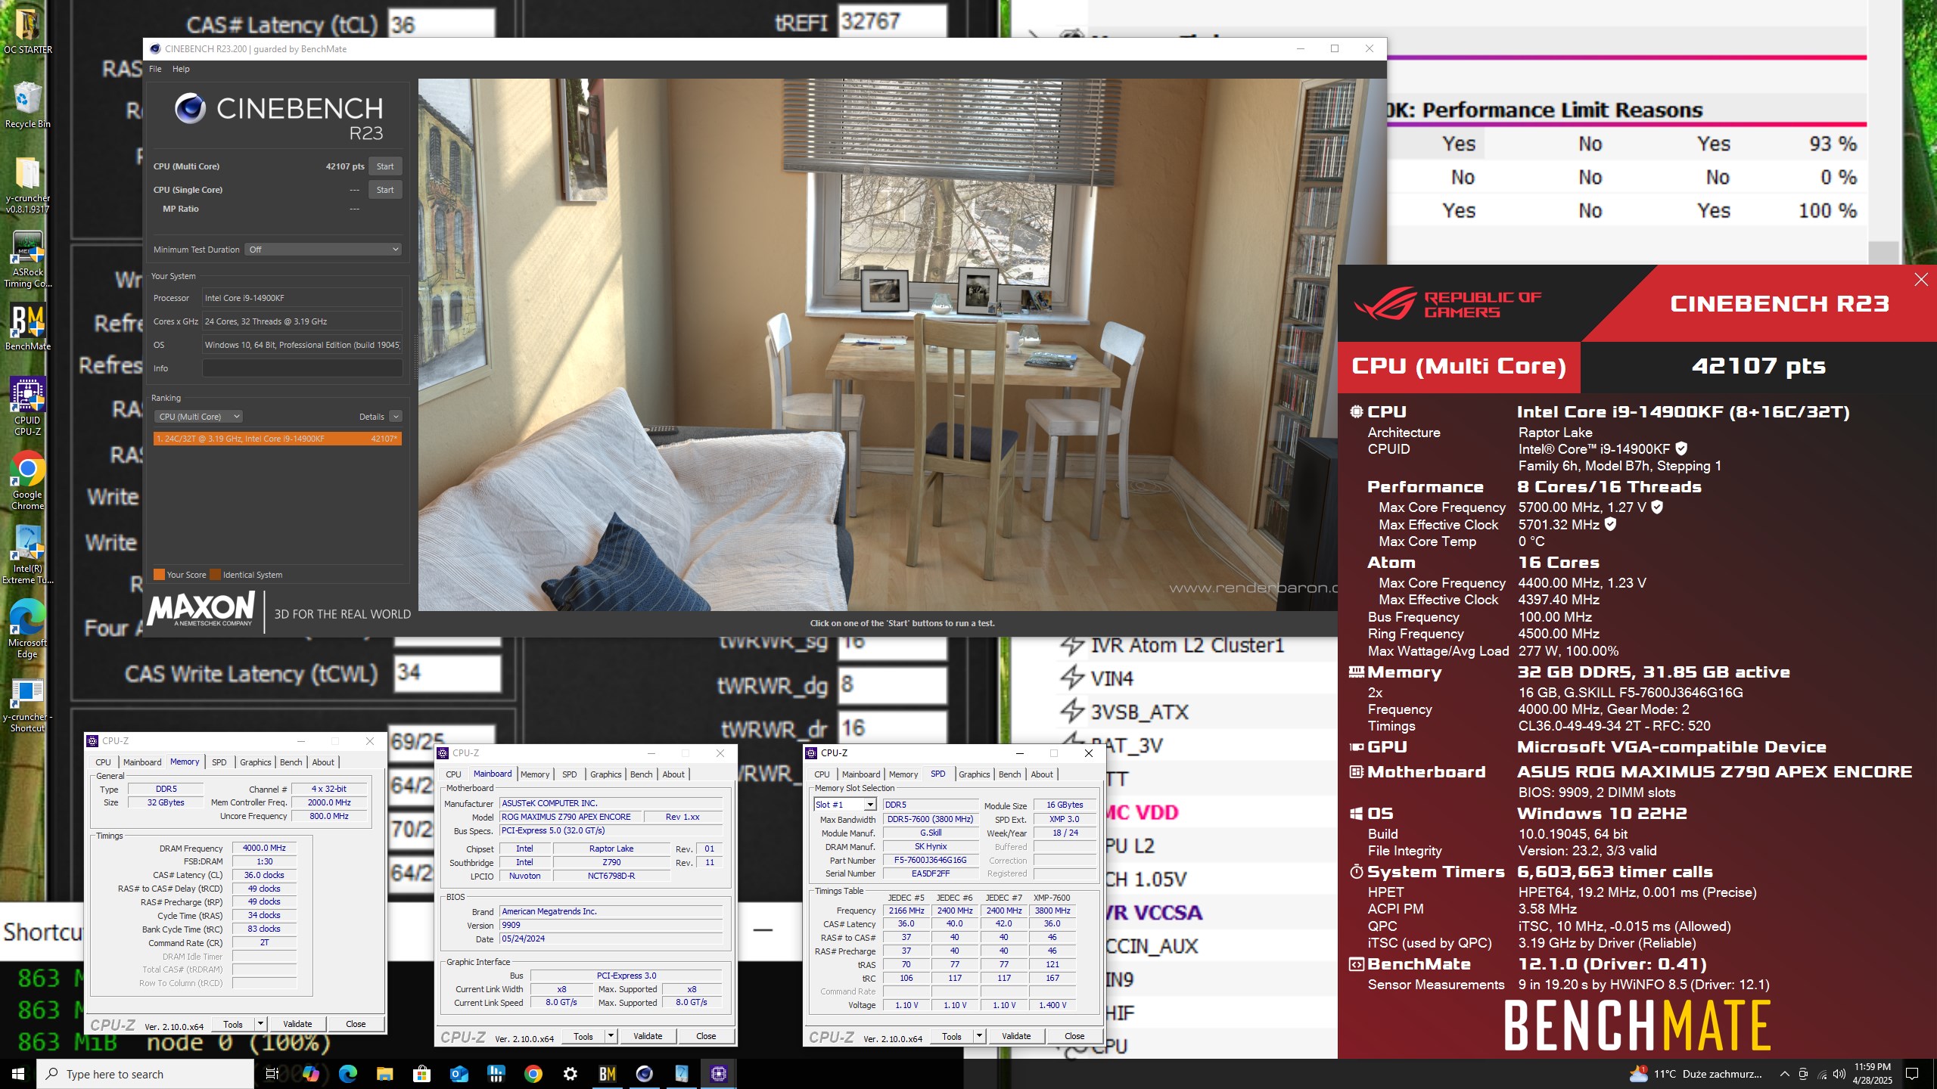Open weather widget showing 11°C

[x=1695, y=1074]
